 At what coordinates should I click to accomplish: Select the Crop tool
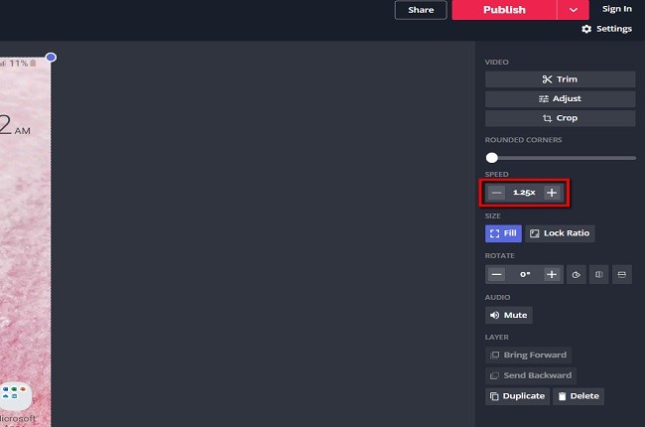click(560, 118)
